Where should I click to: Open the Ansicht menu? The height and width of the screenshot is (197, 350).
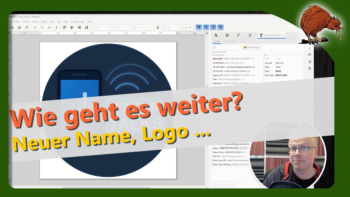(26, 22)
